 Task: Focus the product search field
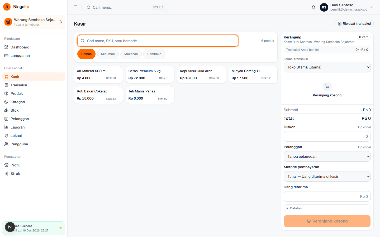[158, 41]
